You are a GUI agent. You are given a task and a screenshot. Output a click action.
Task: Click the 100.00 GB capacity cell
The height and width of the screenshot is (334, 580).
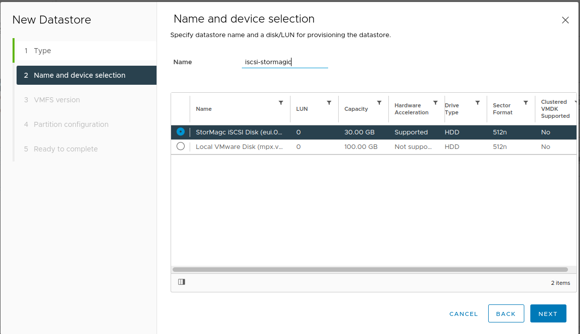[x=361, y=147]
